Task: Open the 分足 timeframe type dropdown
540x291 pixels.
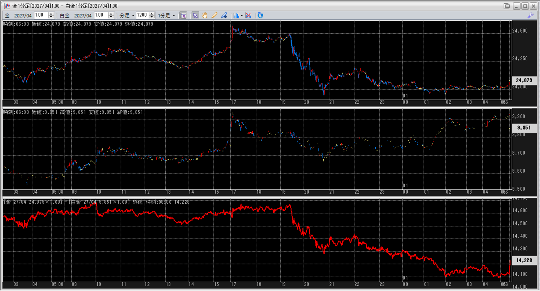Action: coord(127,16)
